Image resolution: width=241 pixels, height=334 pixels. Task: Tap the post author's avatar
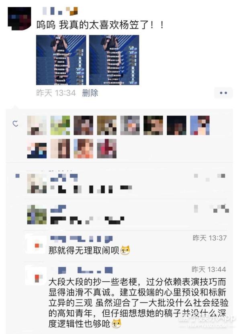click(x=19, y=19)
